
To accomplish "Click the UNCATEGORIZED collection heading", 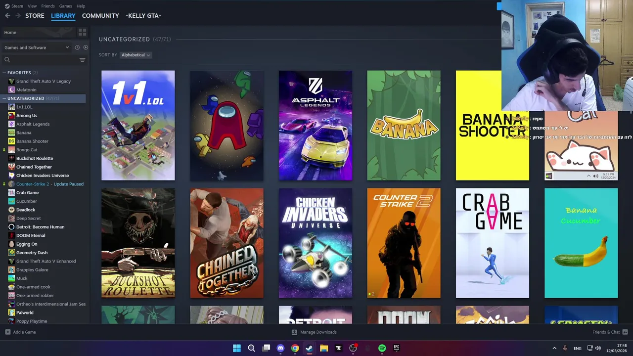I will [124, 39].
